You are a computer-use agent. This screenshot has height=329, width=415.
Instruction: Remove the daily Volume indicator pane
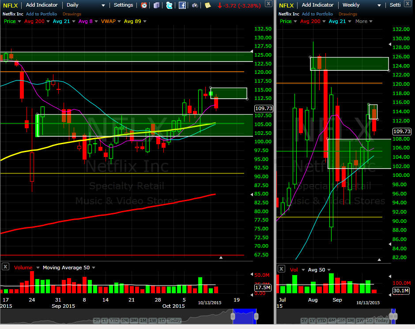[x=5, y=267]
